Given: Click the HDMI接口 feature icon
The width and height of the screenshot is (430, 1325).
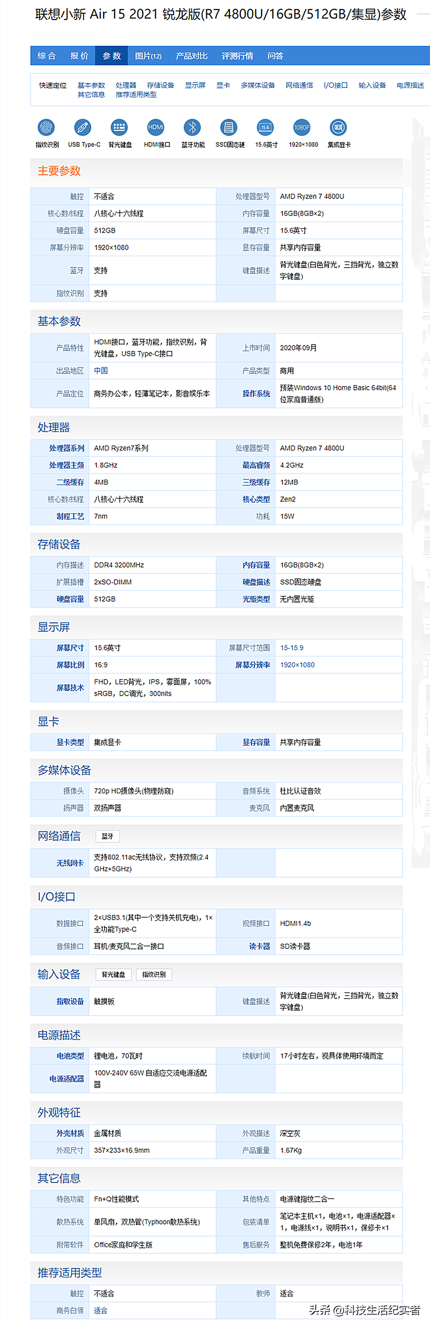Looking at the screenshot, I should click(156, 127).
